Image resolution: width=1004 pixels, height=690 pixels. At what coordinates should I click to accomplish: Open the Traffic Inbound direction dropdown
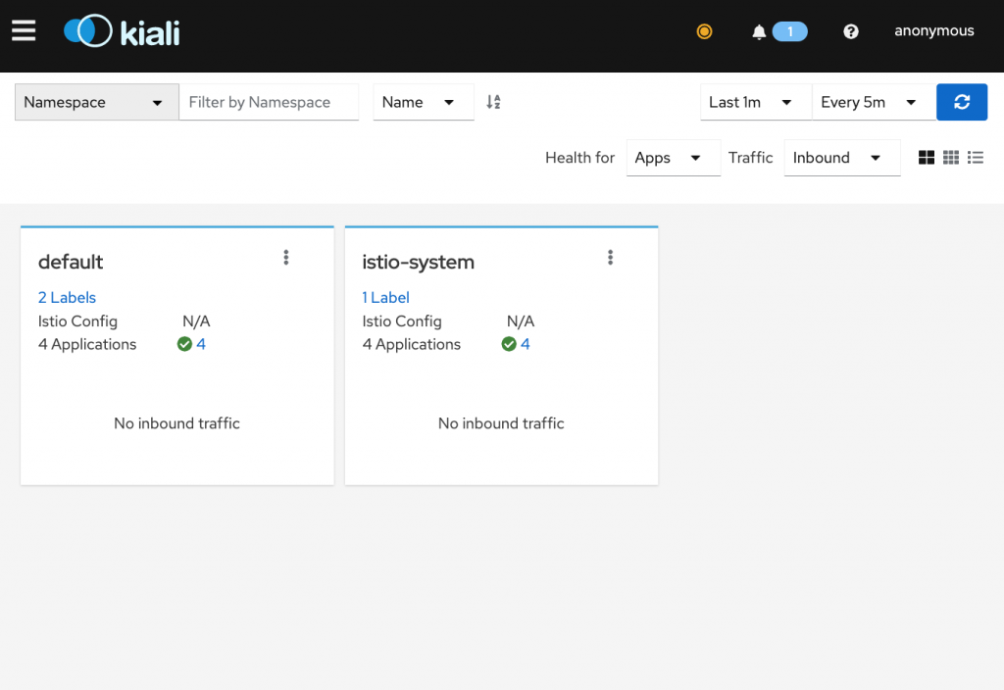click(842, 158)
